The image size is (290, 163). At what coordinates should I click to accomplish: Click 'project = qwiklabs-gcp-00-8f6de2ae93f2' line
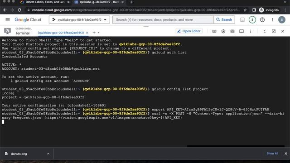43,97
